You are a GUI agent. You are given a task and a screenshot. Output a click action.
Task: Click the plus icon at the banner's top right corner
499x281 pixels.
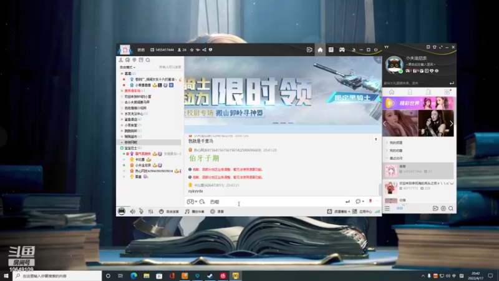pos(378,60)
